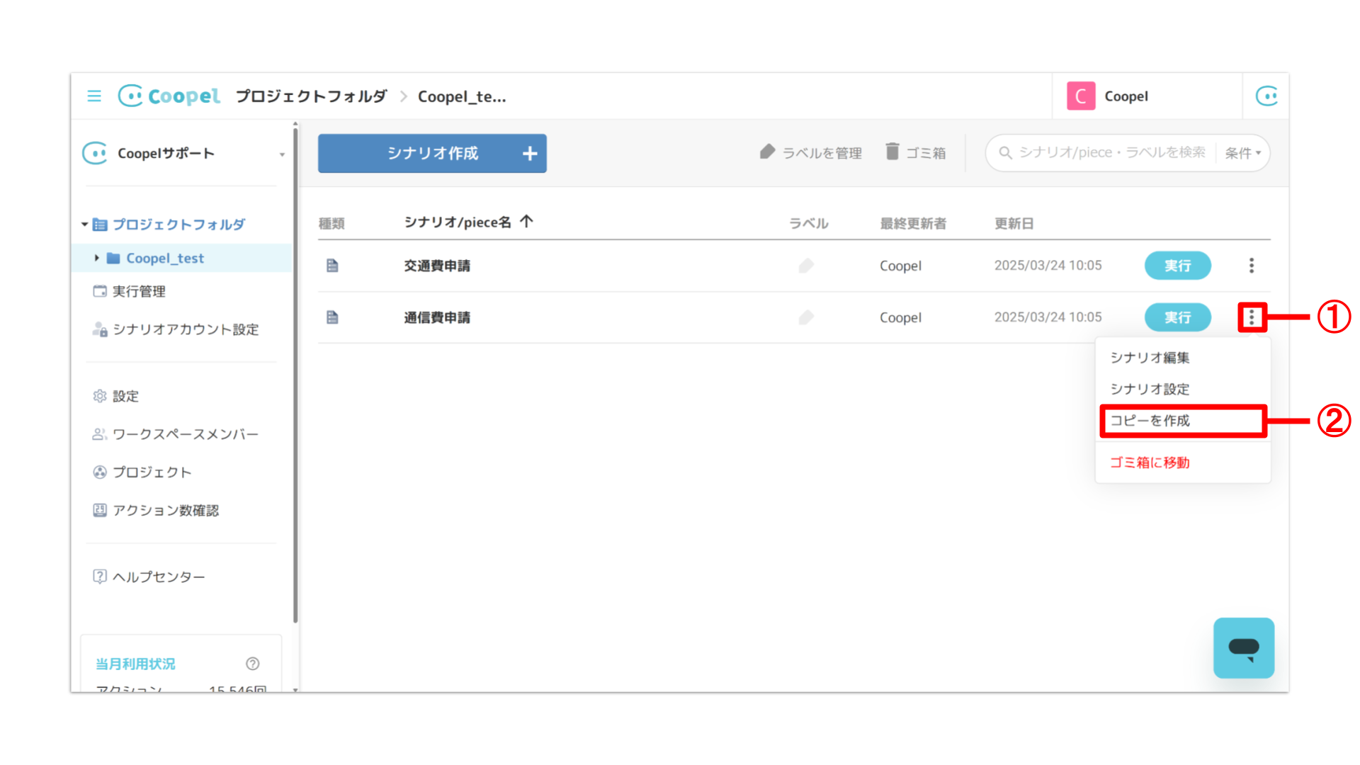Open the Coopelサポート workspace dropdown

(281, 154)
